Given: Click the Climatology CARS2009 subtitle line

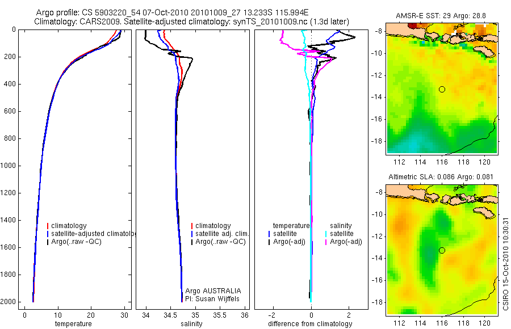Looking at the screenshot, I should [192, 22].
